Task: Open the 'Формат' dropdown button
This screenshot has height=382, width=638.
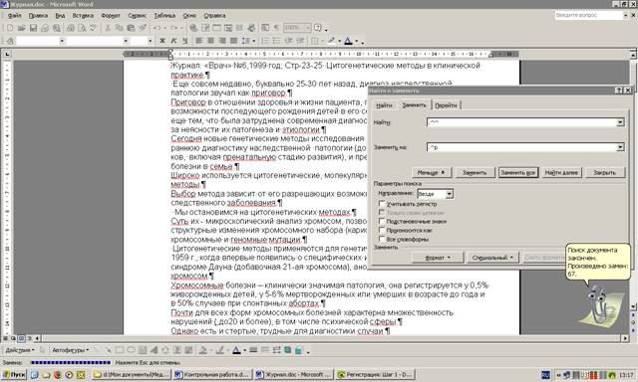Action: click(x=438, y=258)
